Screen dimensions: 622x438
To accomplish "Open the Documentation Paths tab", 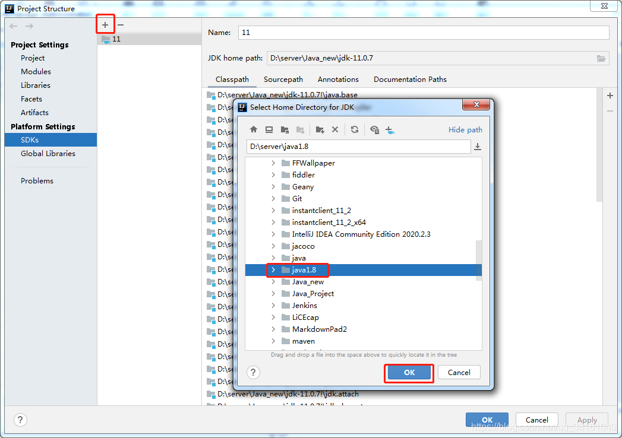I will pyautogui.click(x=410, y=80).
